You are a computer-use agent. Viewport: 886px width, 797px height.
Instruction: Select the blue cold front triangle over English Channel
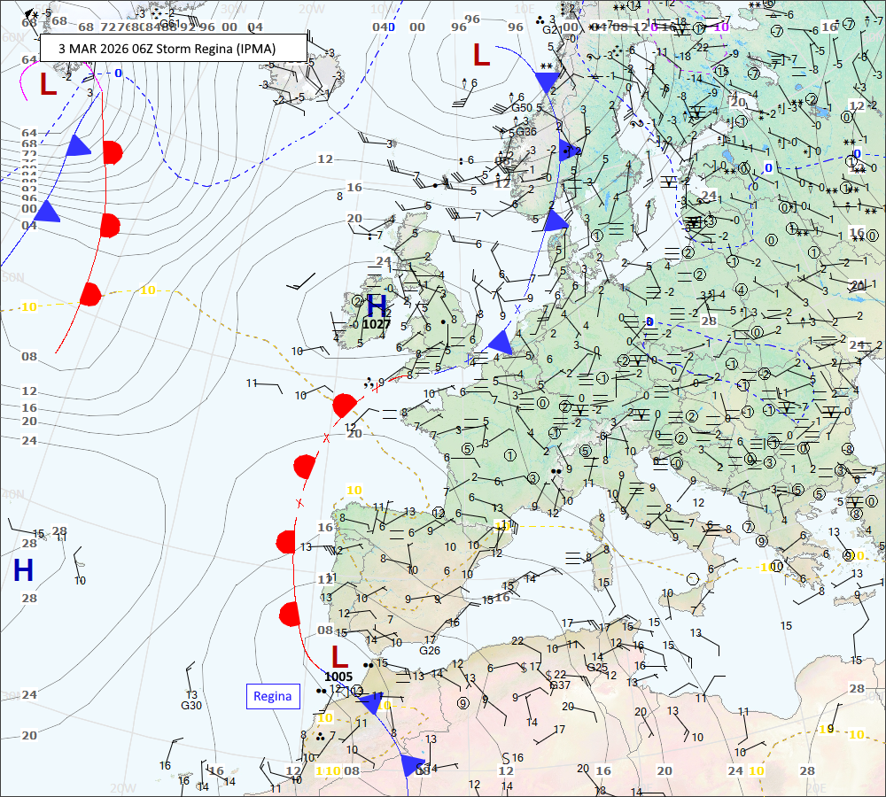coord(501,342)
